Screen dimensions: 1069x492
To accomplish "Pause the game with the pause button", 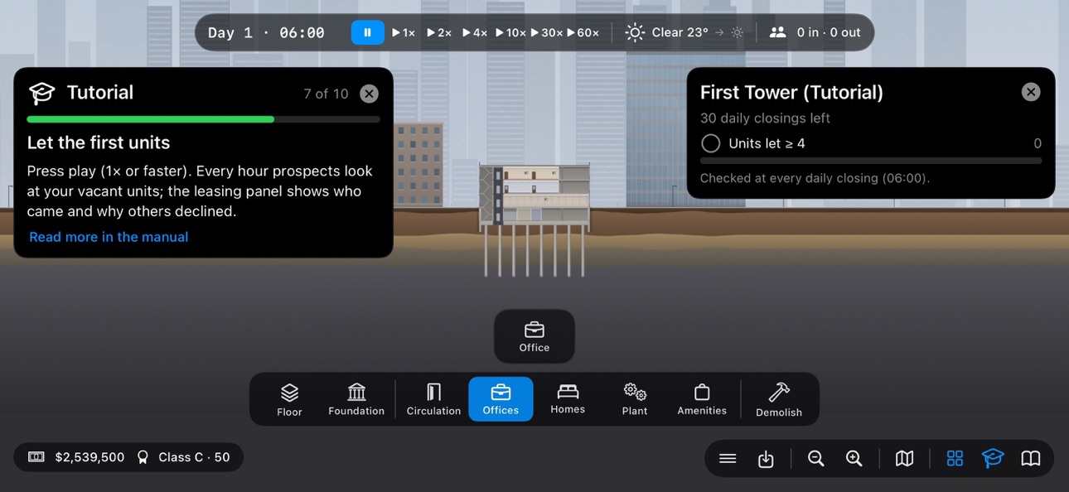I will tap(367, 33).
